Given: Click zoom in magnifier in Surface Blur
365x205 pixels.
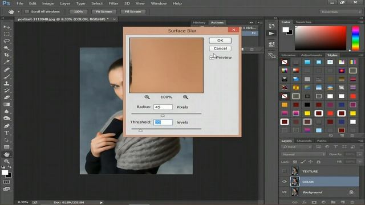Looking at the screenshot, I should [185, 97].
